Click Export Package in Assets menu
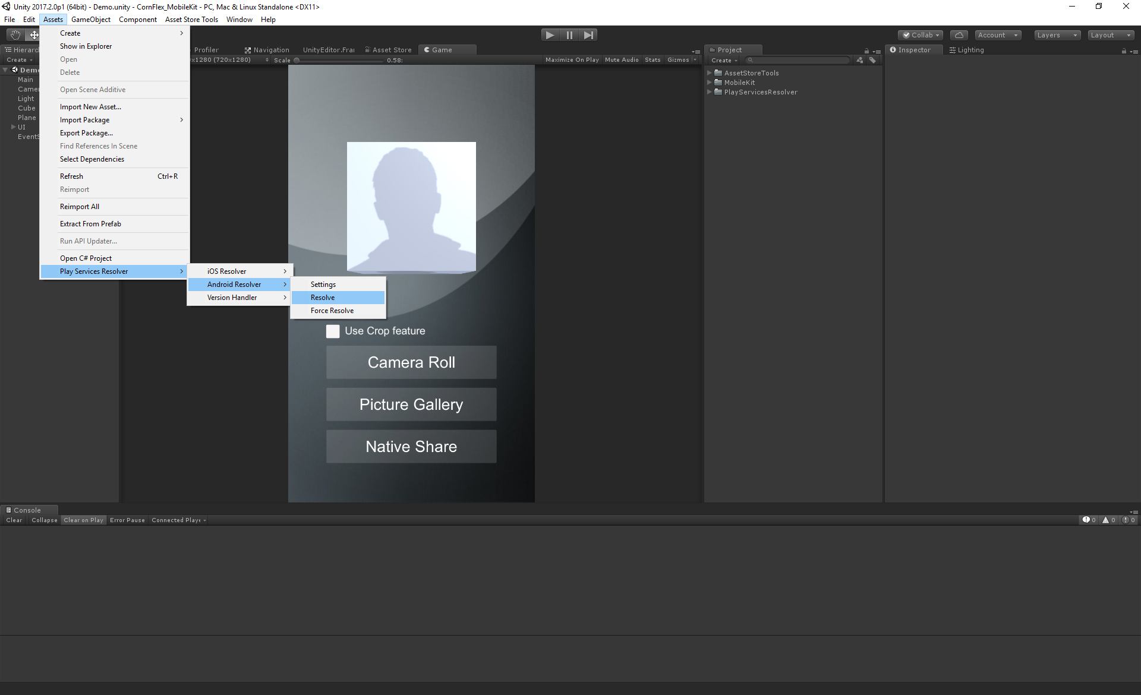 [115, 133]
